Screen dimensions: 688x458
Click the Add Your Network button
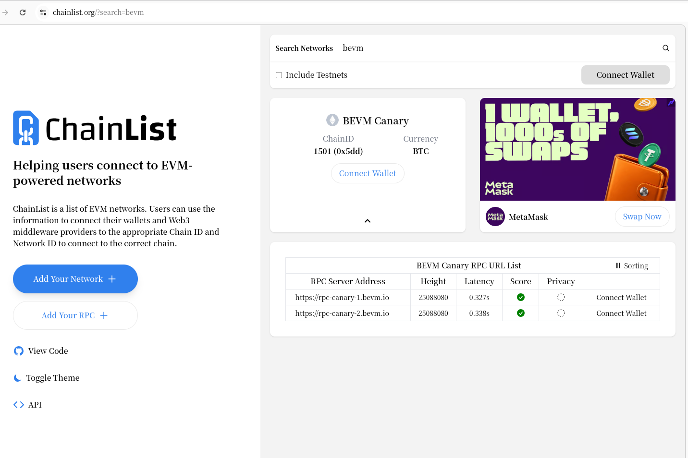(75, 279)
